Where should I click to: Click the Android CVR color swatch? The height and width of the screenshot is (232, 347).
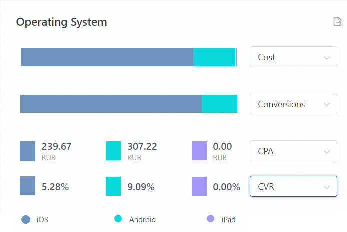click(114, 186)
